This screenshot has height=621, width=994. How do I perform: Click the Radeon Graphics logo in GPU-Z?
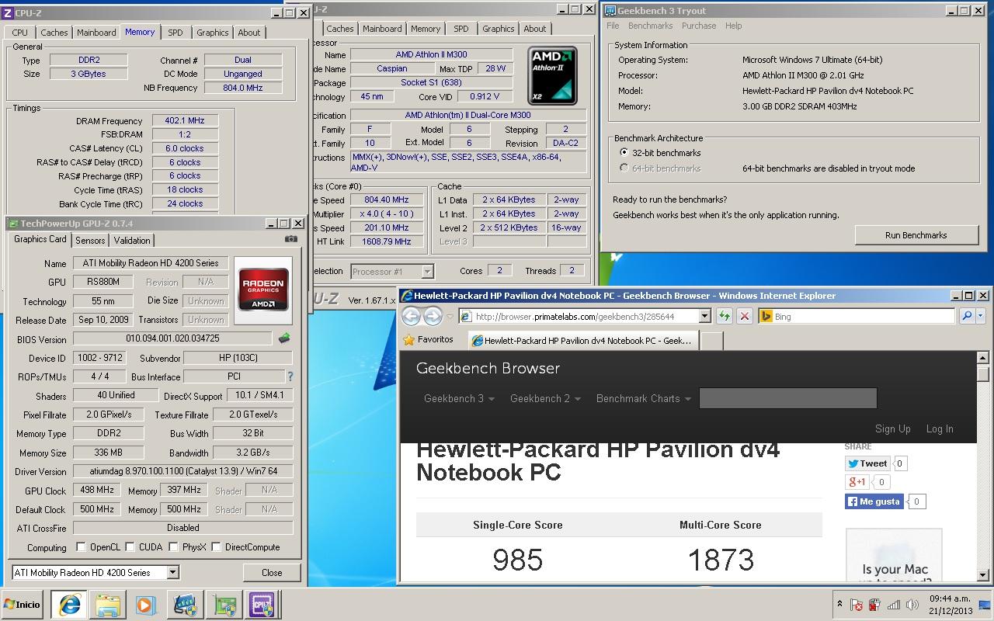(x=263, y=290)
